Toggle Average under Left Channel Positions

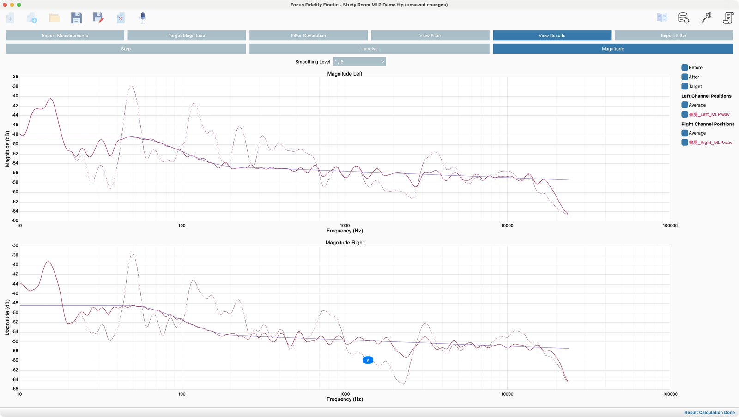tap(685, 105)
